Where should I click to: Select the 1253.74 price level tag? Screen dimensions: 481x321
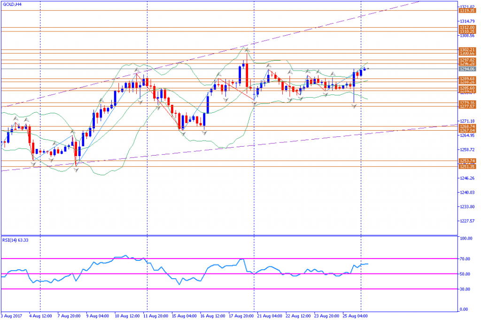[467, 161]
